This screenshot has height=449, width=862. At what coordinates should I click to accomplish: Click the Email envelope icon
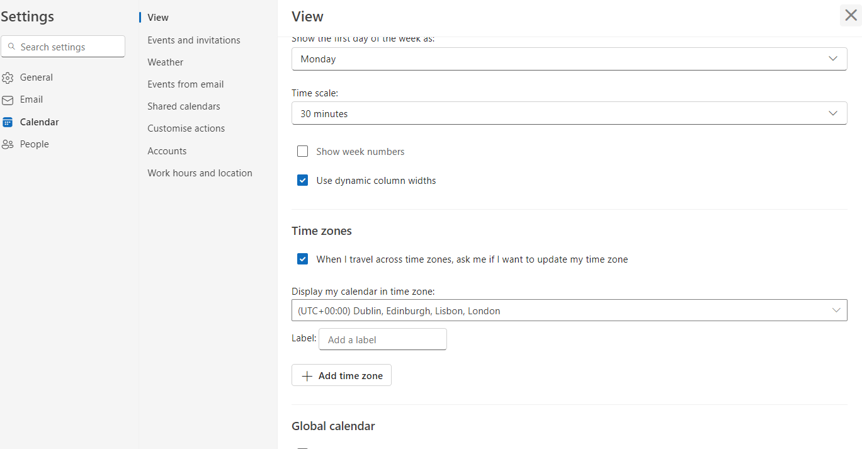click(x=8, y=100)
